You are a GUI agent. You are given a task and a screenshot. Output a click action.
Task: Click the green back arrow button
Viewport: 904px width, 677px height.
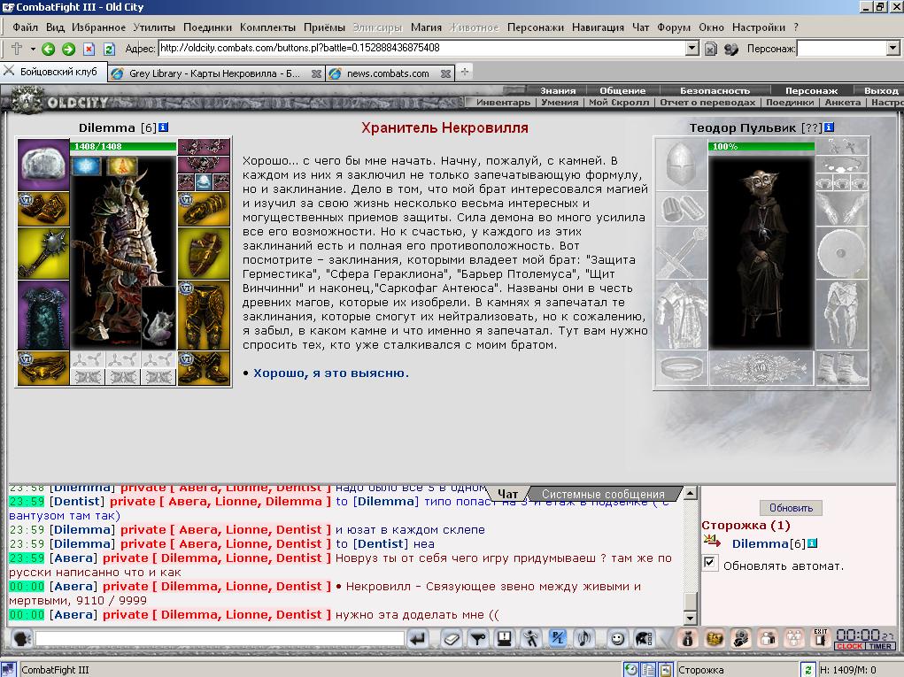point(49,49)
